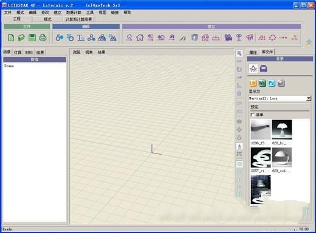Select the luminaire lamp icon in catalog panel

coord(253,69)
